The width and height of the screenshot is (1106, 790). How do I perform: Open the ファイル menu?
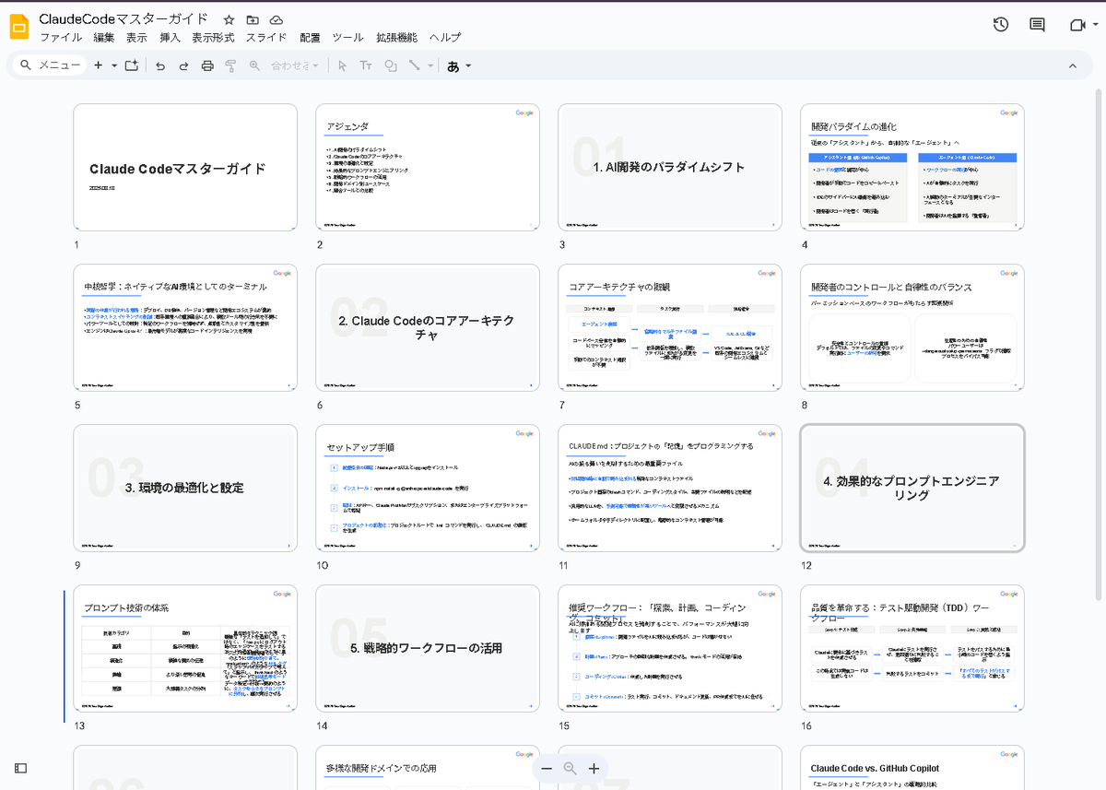[62, 38]
